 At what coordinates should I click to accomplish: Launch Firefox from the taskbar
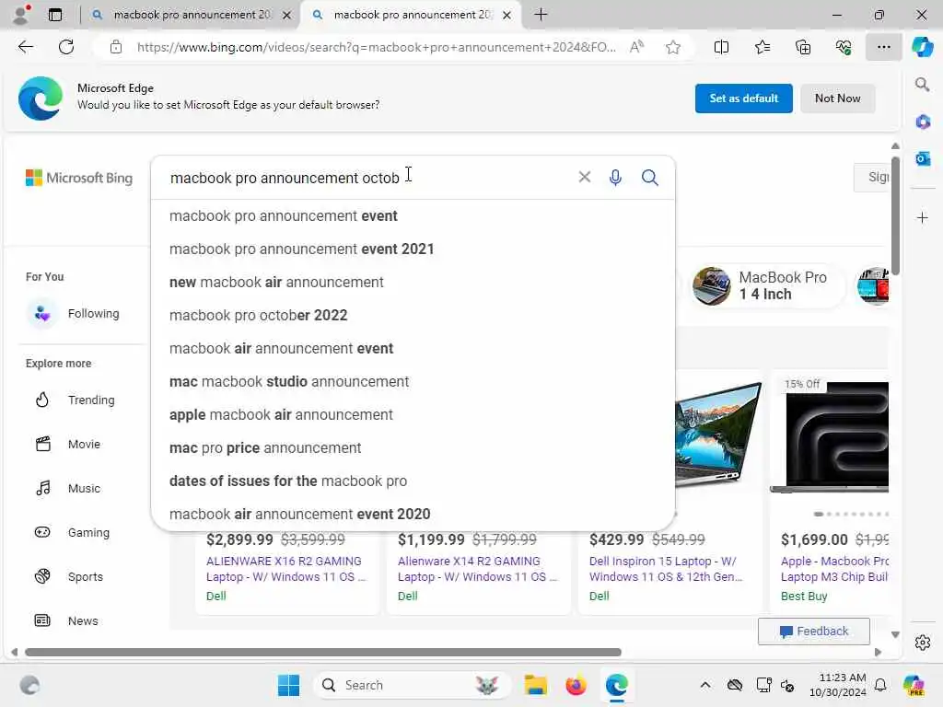coord(576,685)
